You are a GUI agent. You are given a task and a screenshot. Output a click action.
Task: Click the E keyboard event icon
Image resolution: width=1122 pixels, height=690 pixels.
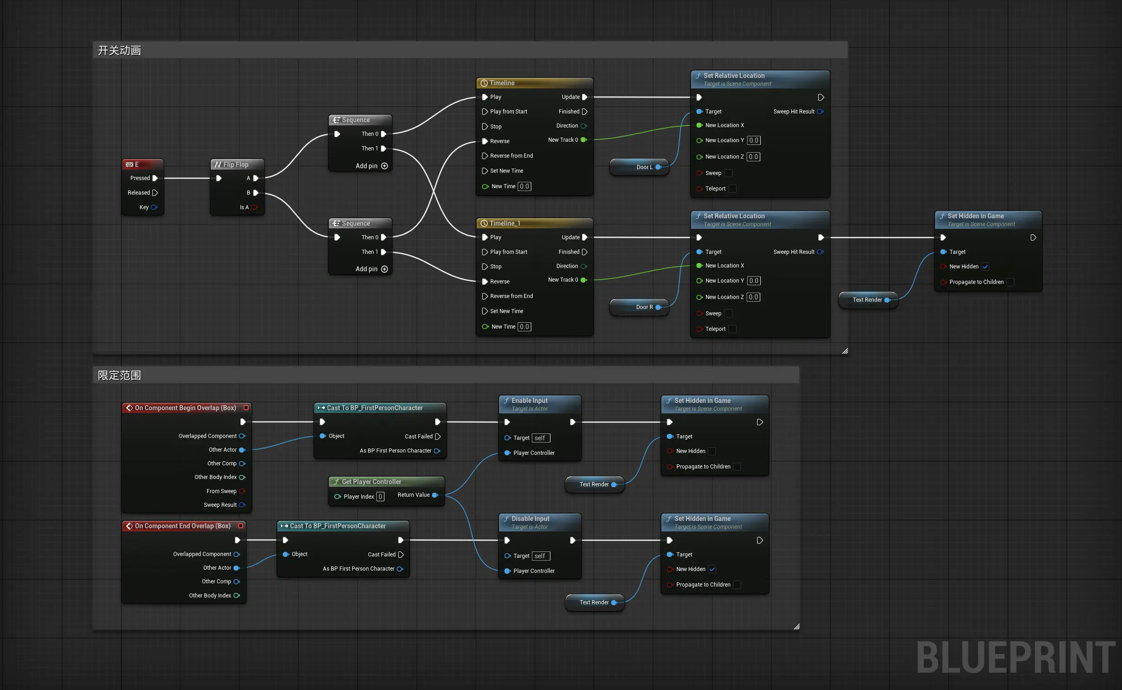[x=129, y=164]
